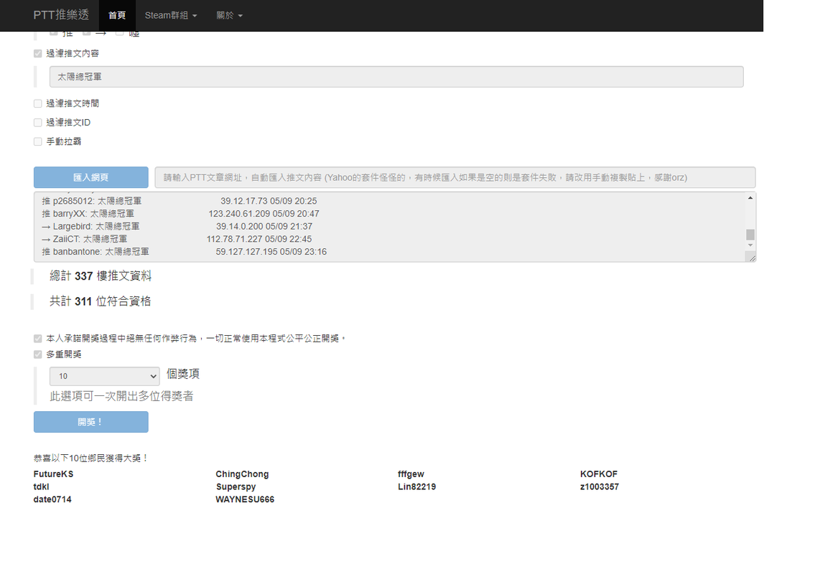Click the 太陽總冠軍 filter text field
Image resolution: width=825 pixels, height=574 pixels.
396,77
